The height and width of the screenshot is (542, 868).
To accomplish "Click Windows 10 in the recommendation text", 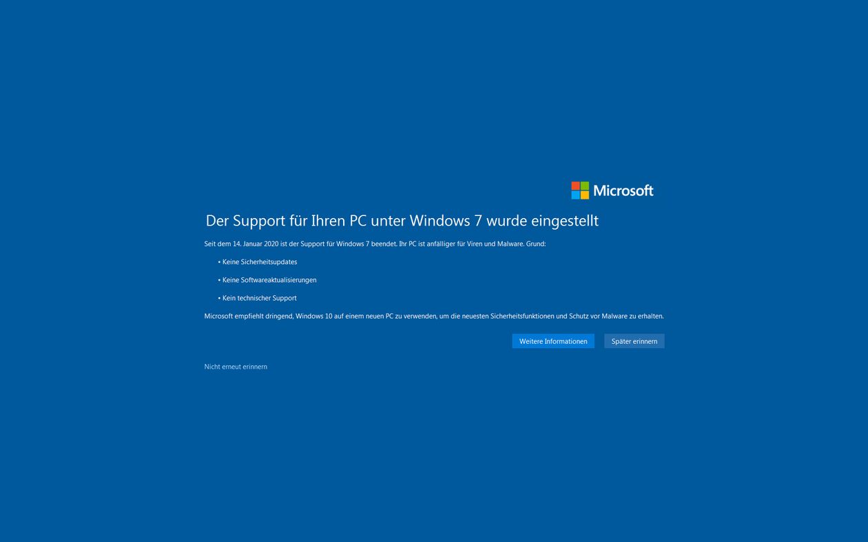I will click(x=313, y=316).
